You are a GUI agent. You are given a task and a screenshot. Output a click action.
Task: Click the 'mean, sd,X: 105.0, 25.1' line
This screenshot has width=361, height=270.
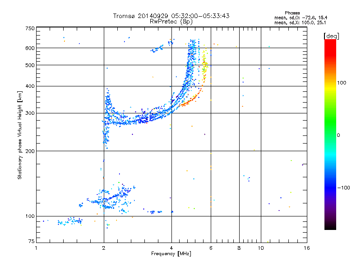coord(300,22)
